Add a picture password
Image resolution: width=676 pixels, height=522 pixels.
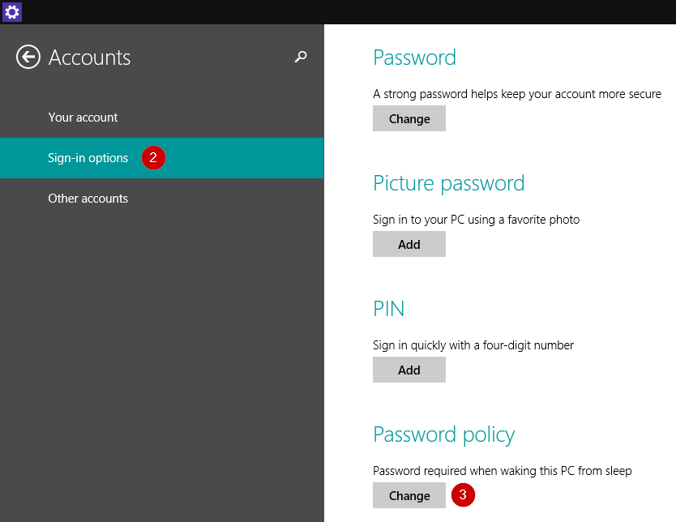(409, 244)
